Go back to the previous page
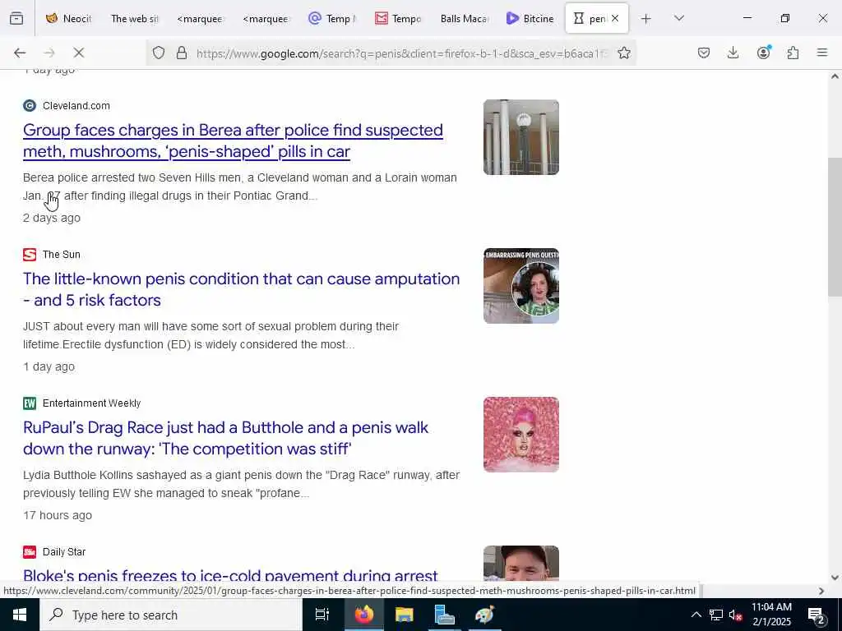The height and width of the screenshot is (631, 842). coord(20,53)
